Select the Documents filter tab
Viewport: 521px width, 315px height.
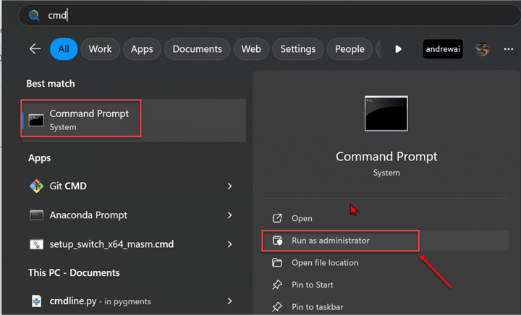point(197,49)
